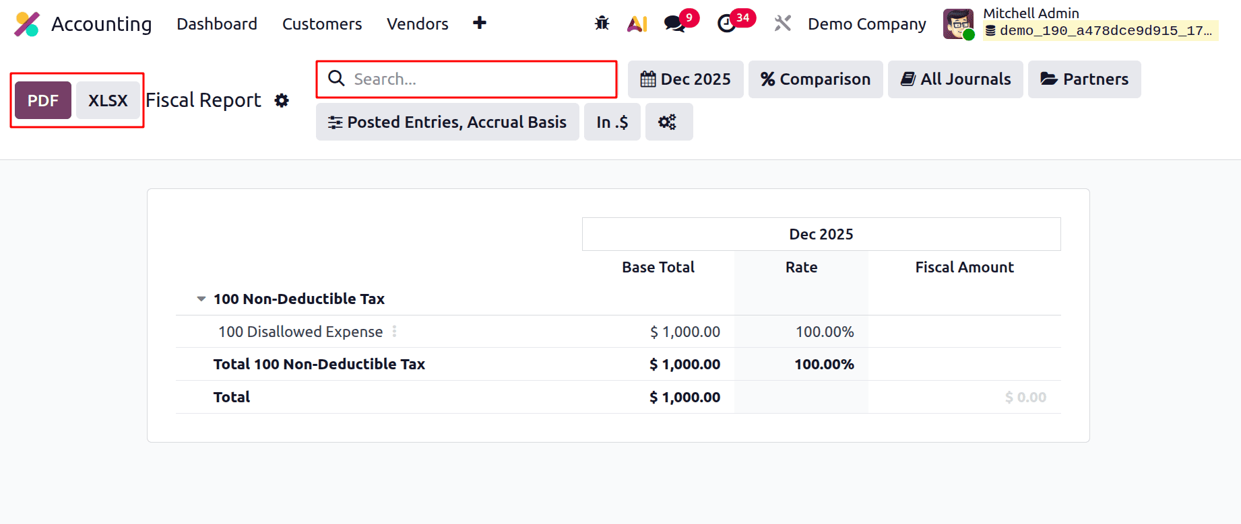
Task: Open the Comparison filter dropdown
Action: coord(816,79)
